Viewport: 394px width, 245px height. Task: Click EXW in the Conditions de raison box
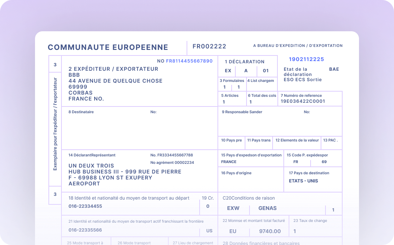pyautogui.click(x=233, y=208)
